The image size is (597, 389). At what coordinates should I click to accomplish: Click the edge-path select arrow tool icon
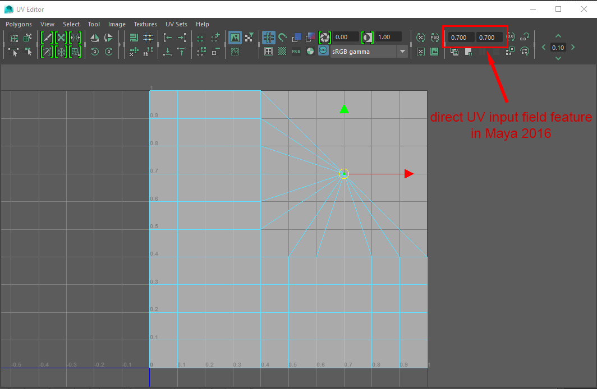[13, 52]
